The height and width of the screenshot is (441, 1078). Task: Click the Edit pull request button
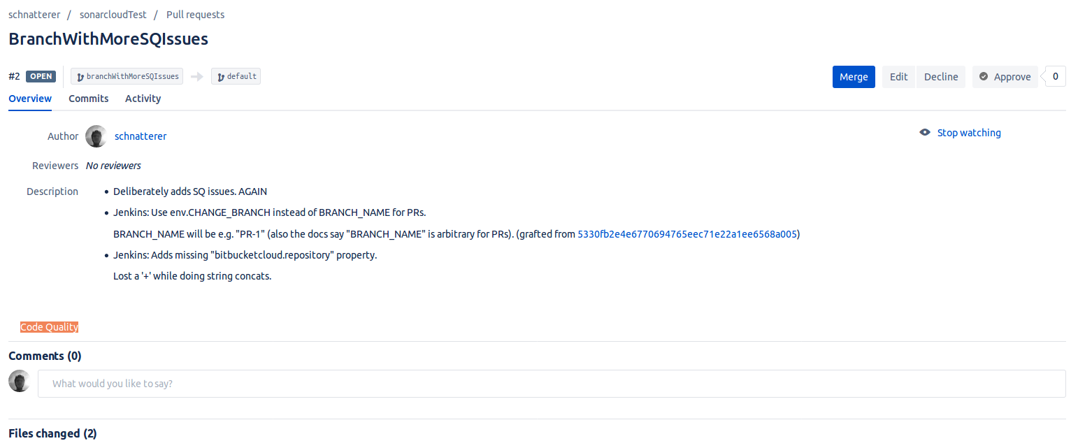898,77
